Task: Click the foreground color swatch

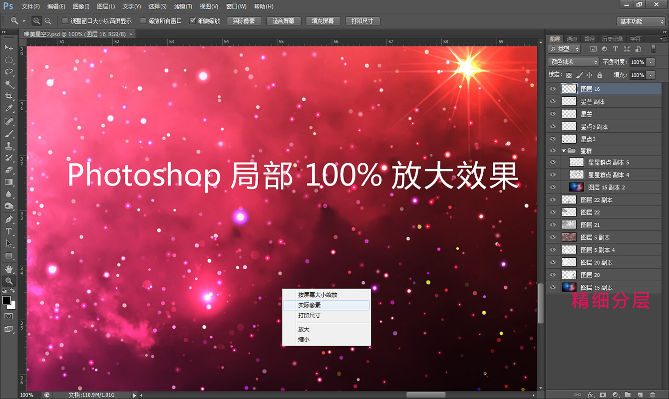Action: point(6,300)
